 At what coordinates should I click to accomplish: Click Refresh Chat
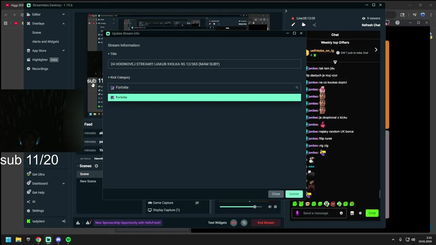tap(371, 25)
